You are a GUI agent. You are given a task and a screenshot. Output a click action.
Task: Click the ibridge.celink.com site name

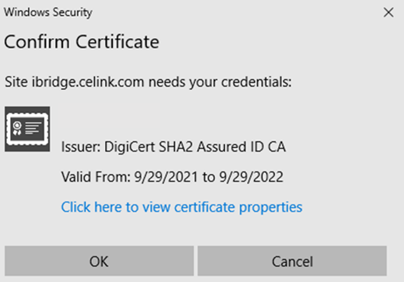[88, 82]
